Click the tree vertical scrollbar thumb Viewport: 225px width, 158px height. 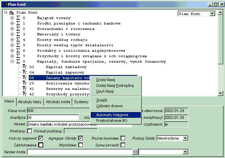(x=221, y=39)
